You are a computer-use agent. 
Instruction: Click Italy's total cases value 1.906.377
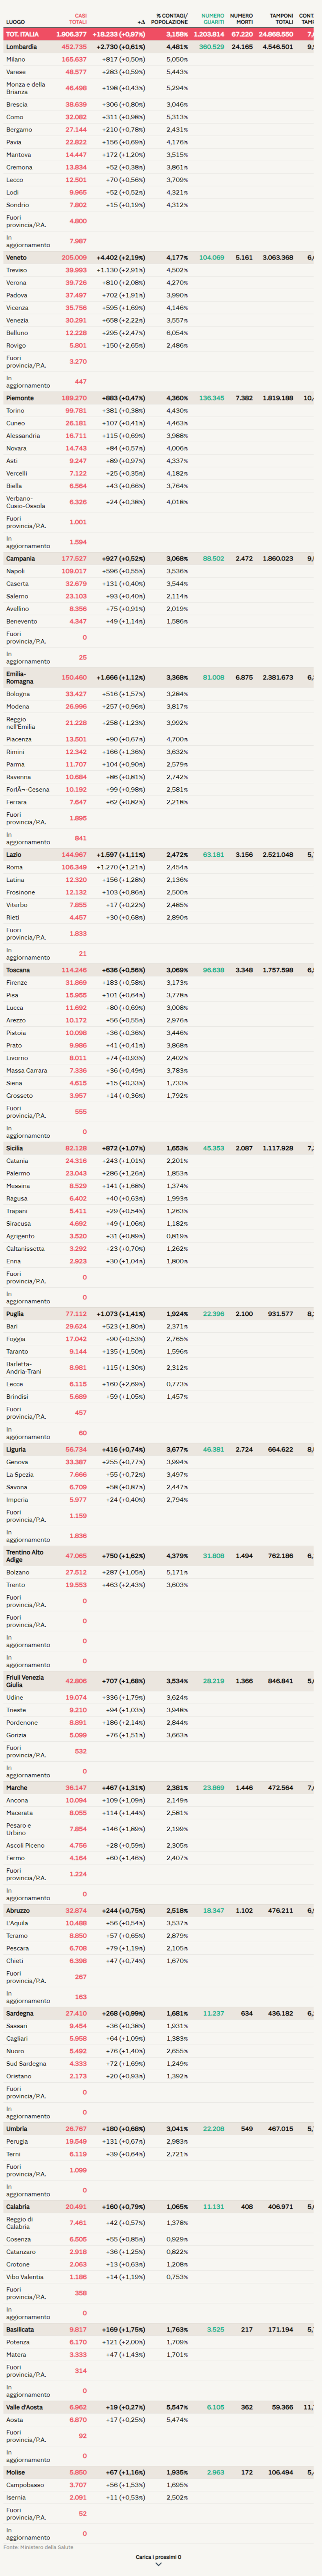point(72,34)
